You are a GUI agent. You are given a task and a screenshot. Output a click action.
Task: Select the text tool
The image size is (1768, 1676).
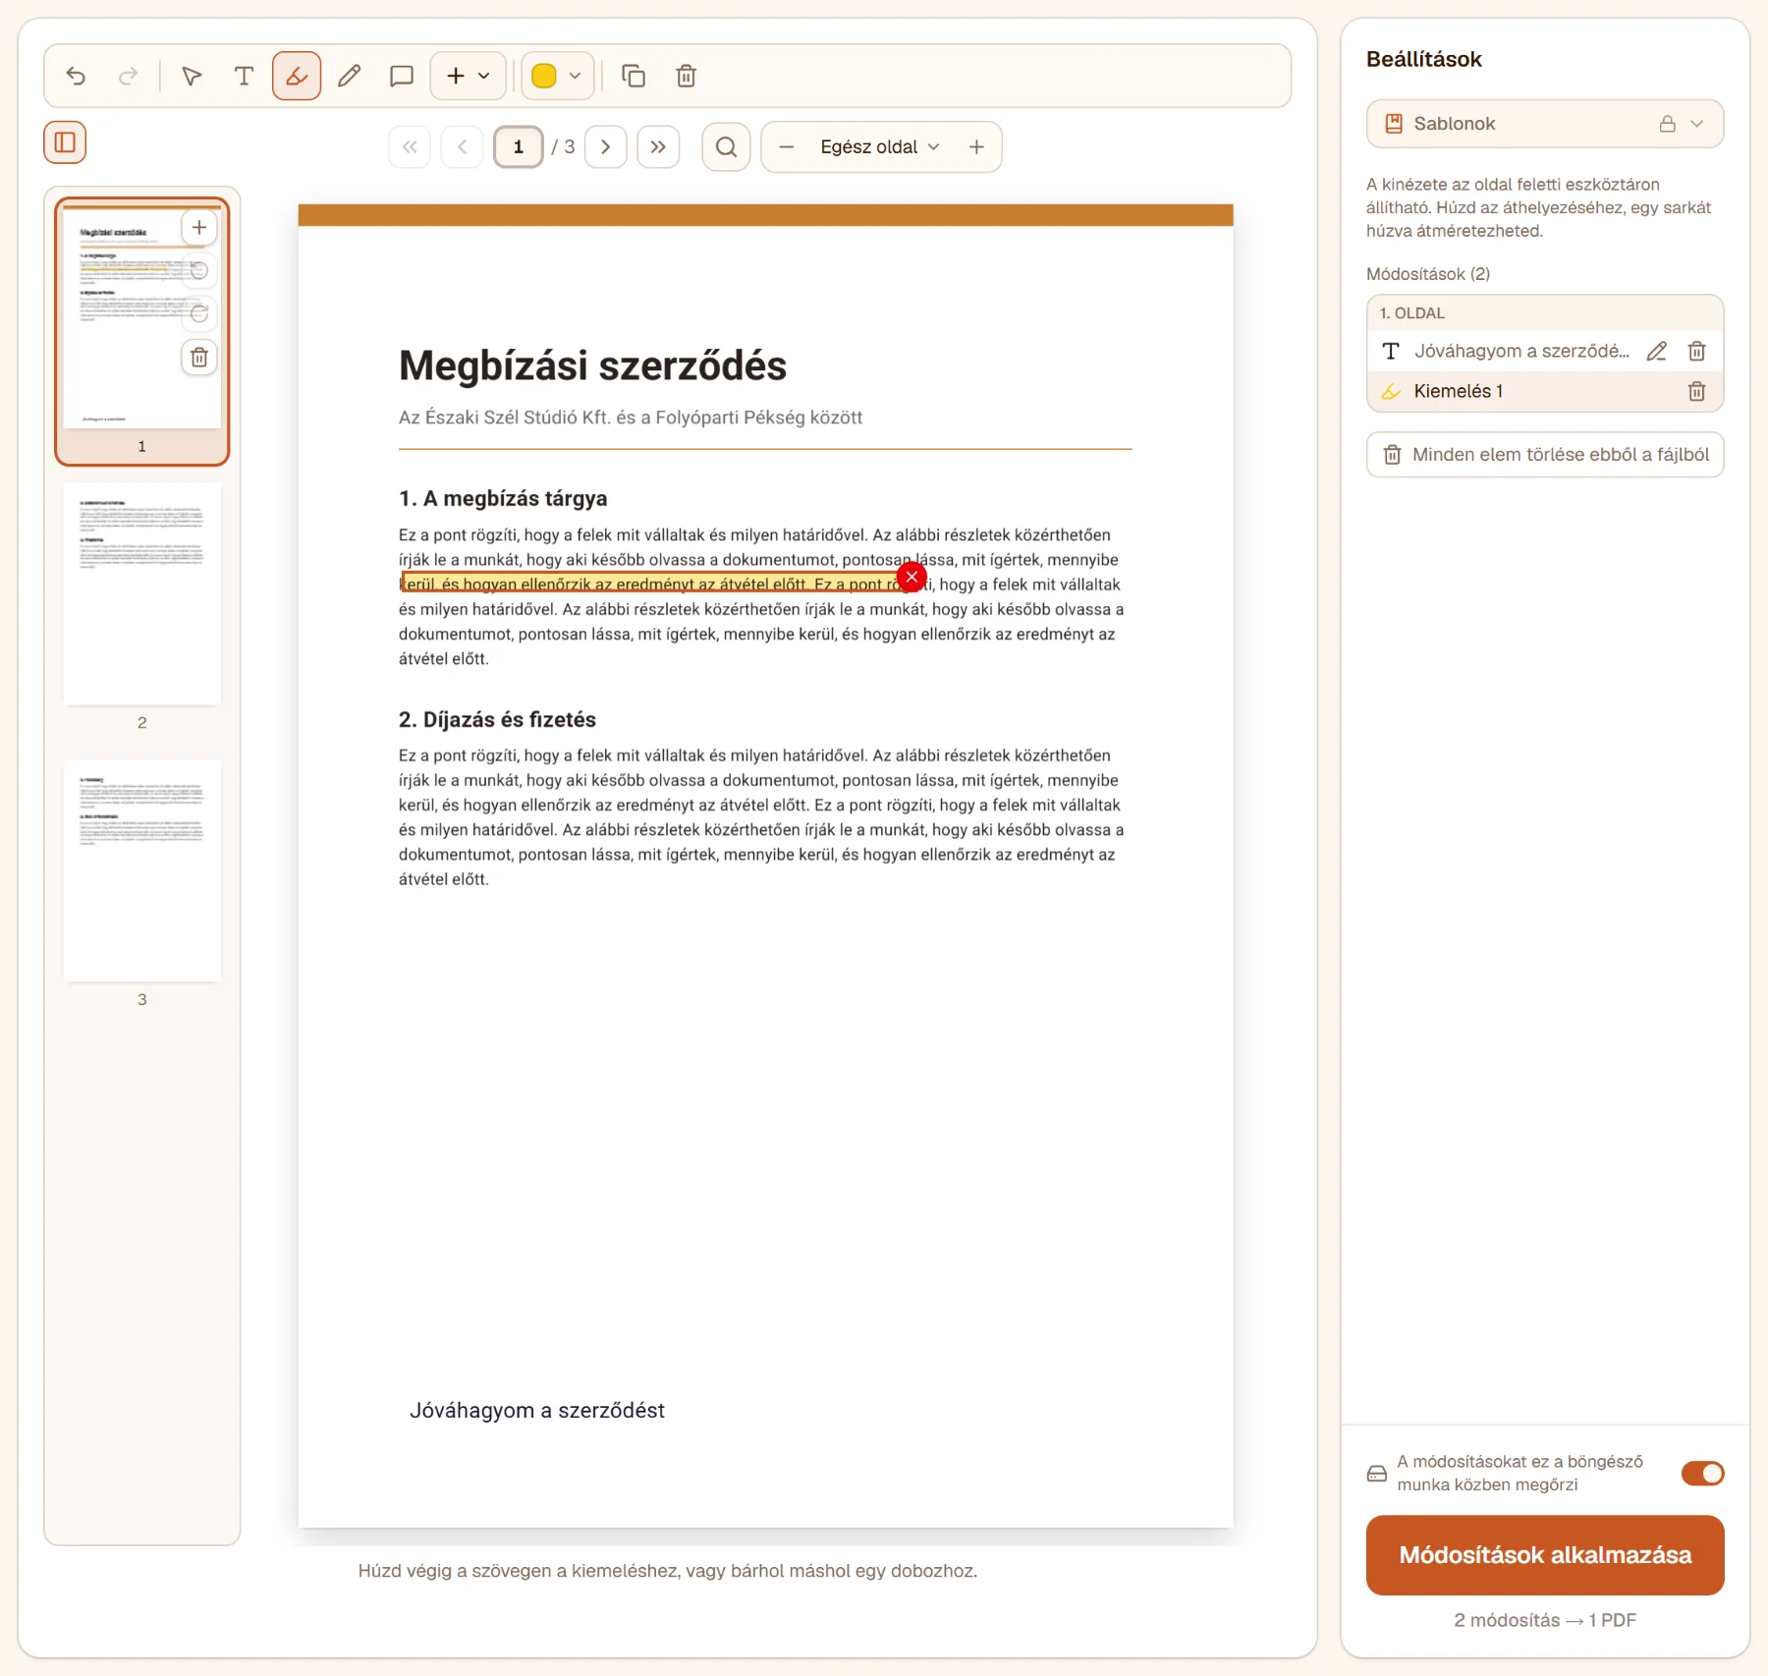coord(244,76)
